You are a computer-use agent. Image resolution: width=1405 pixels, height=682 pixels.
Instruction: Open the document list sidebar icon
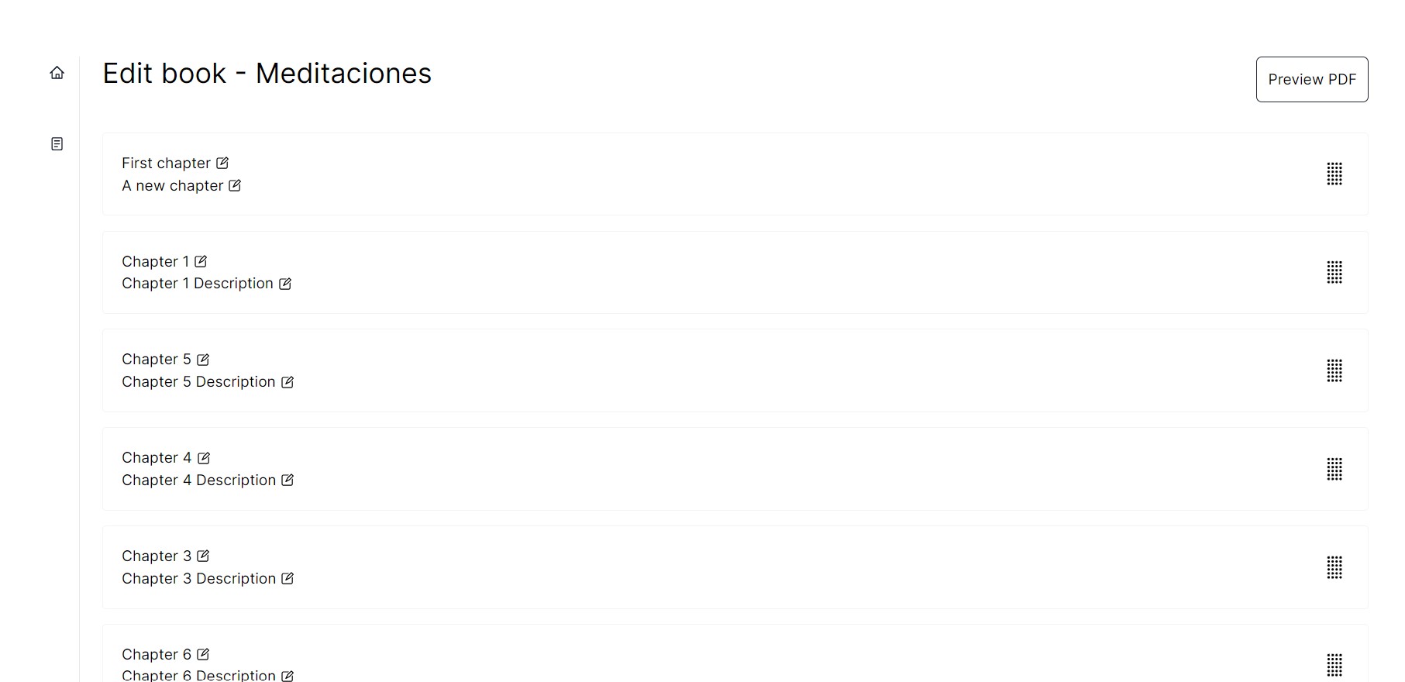click(x=57, y=144)
